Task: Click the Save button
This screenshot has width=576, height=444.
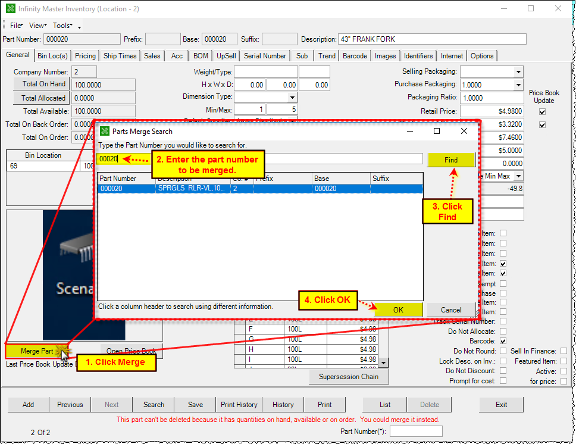Action: (x=195, y=405)
